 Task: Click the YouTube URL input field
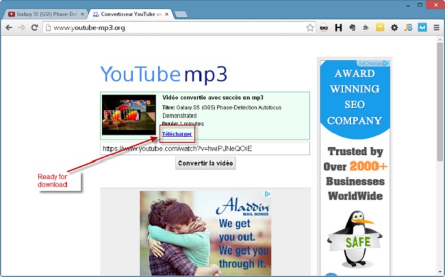point(205,148)
